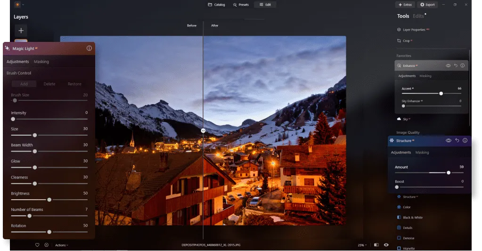Click the Number of Beams slider handle
Viewport: 482px width, 251px height.
click(30, 216)
